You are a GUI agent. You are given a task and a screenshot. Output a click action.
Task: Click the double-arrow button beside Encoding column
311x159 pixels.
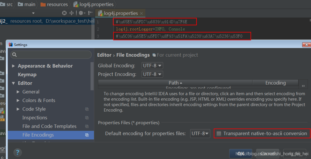(x=303, y=86)
